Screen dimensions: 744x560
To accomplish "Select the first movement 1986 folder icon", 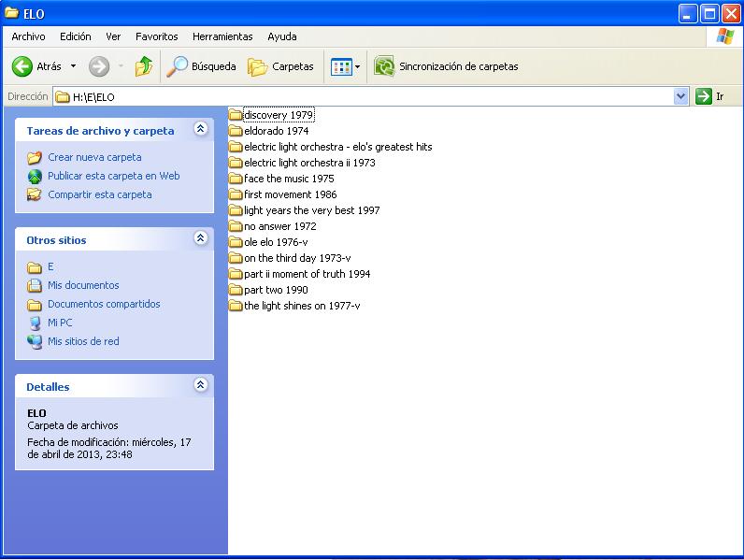I will (236, 194).
